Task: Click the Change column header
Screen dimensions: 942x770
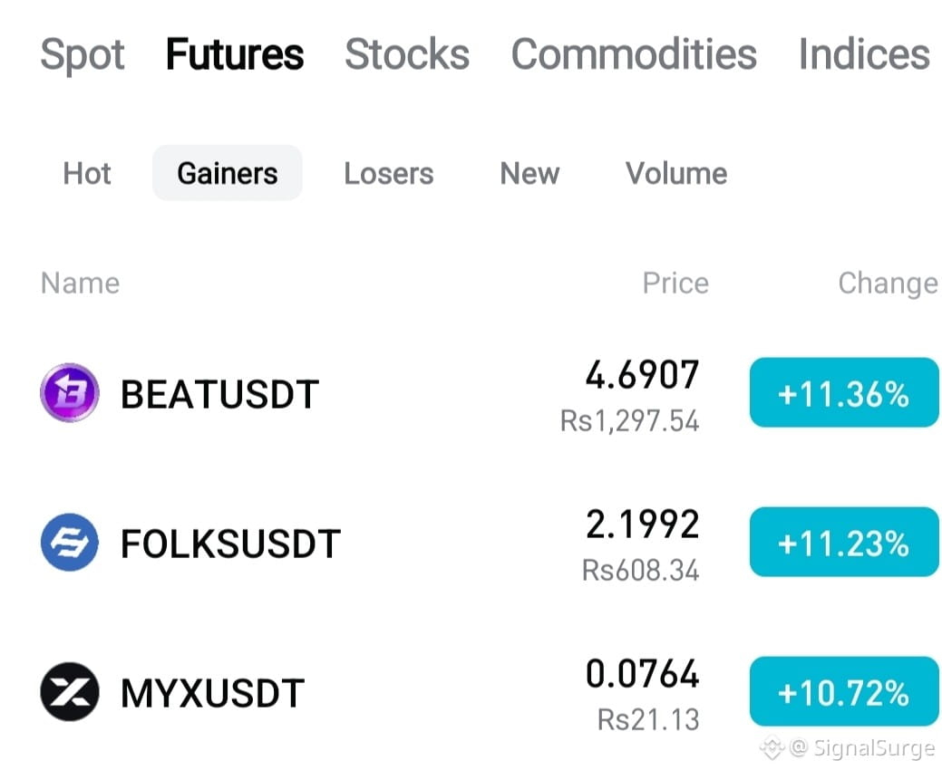Action: coord(888,284)
